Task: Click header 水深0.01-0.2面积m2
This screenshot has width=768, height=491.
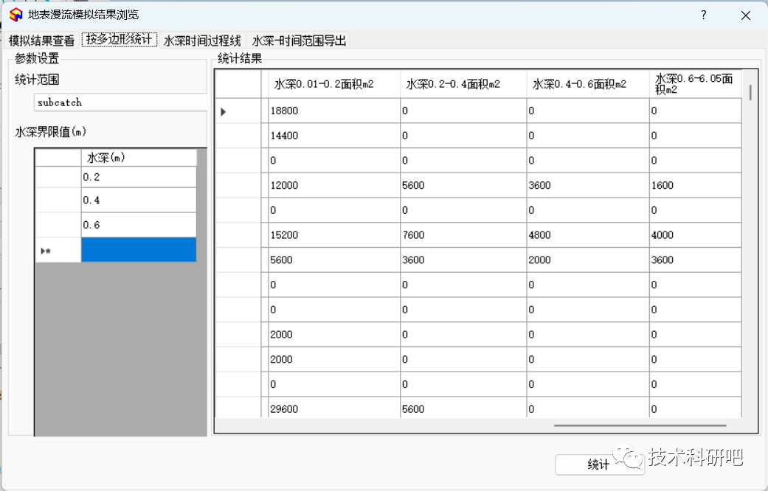Action: tap(334, 84)
